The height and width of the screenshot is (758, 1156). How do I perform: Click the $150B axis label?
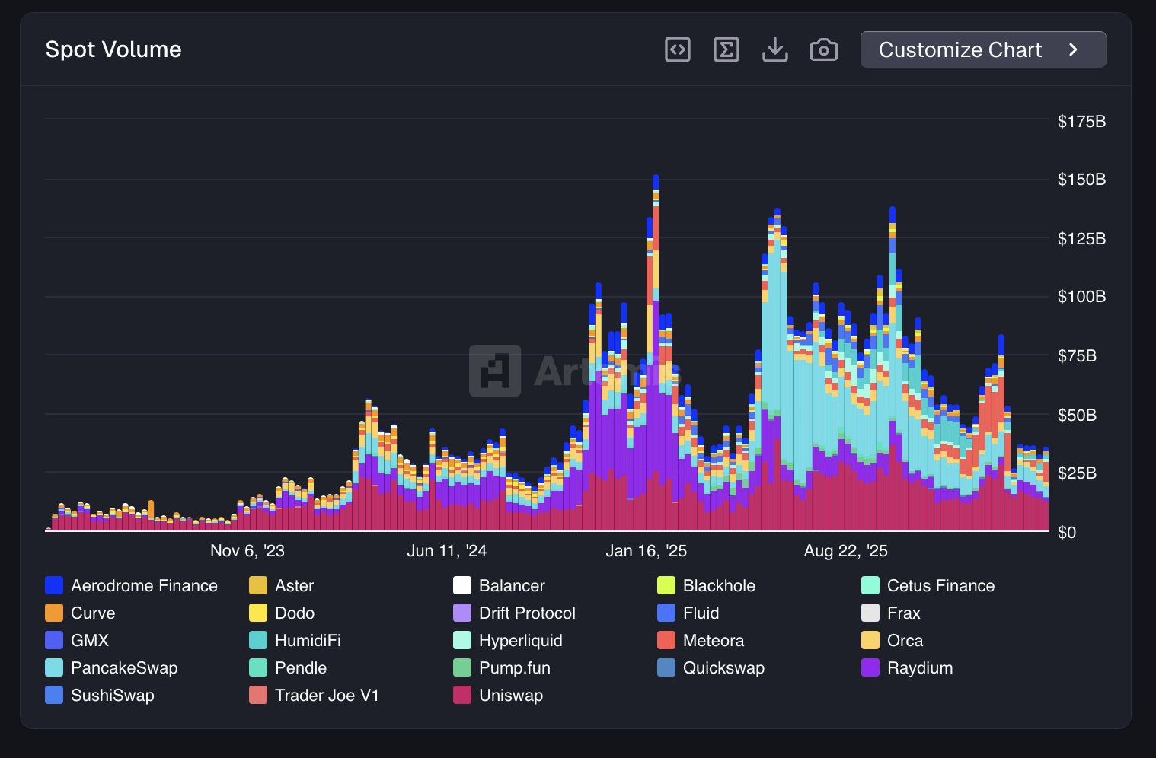point(1081,180)
